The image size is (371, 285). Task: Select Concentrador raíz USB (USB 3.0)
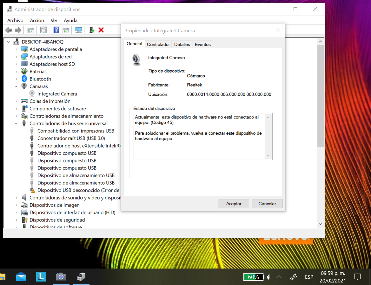(71, 138)
